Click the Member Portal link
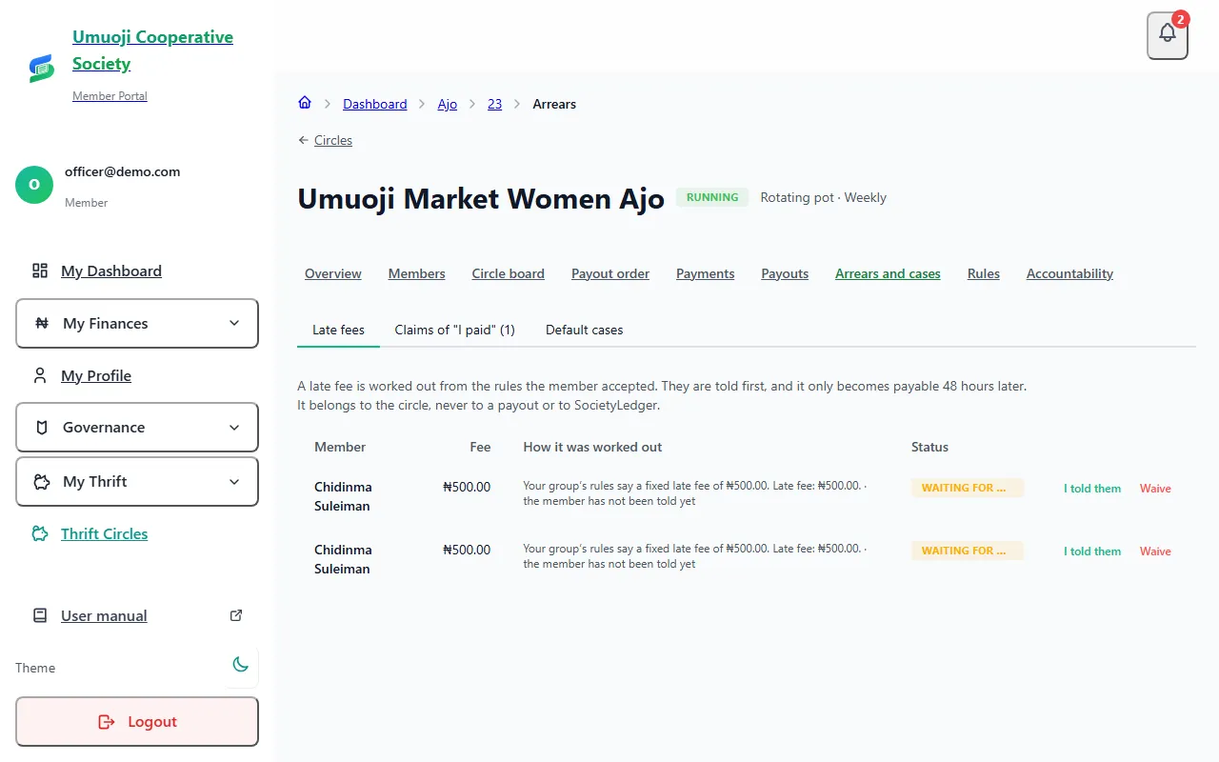 coord(110,96)
